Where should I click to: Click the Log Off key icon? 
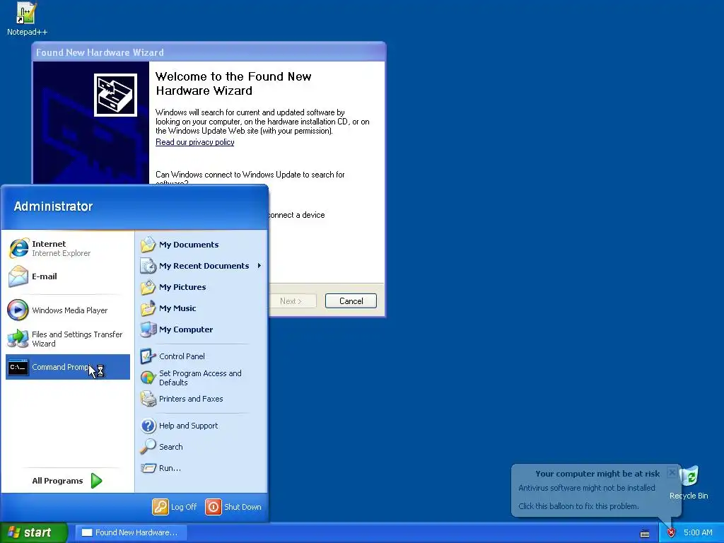pos(160,506)
